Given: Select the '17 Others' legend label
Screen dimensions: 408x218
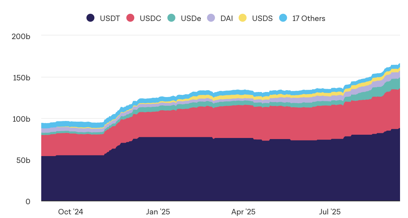Looking at the screenshot, I should (309, 18).
